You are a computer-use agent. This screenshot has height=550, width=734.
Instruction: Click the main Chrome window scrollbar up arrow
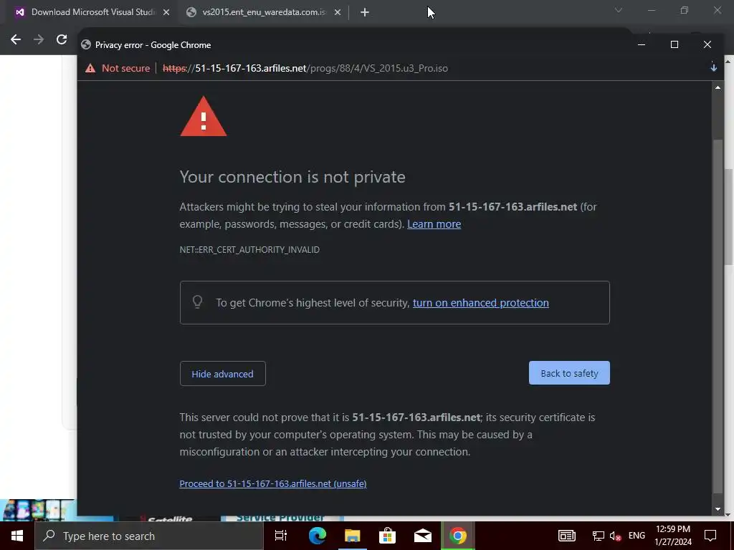pos(728,61)
